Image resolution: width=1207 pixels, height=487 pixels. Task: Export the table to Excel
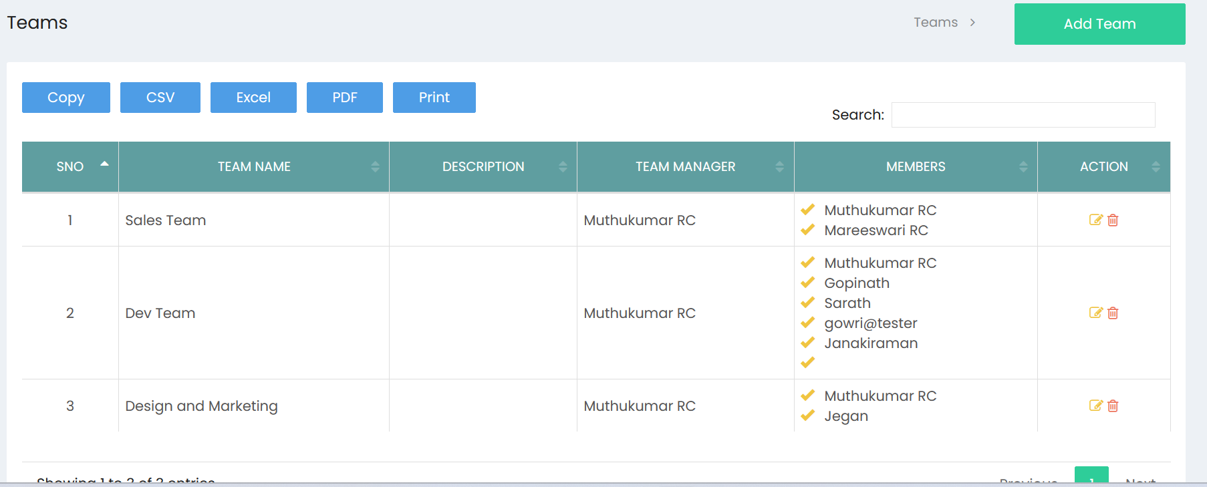253,98
